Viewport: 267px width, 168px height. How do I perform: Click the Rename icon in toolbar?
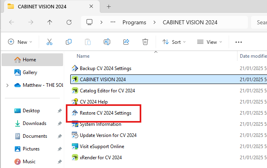pyautogui.click(x=107, y=42)
